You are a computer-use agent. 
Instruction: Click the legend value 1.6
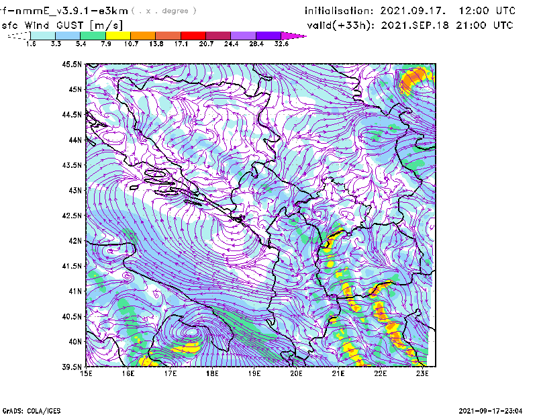tap(31, 44)
